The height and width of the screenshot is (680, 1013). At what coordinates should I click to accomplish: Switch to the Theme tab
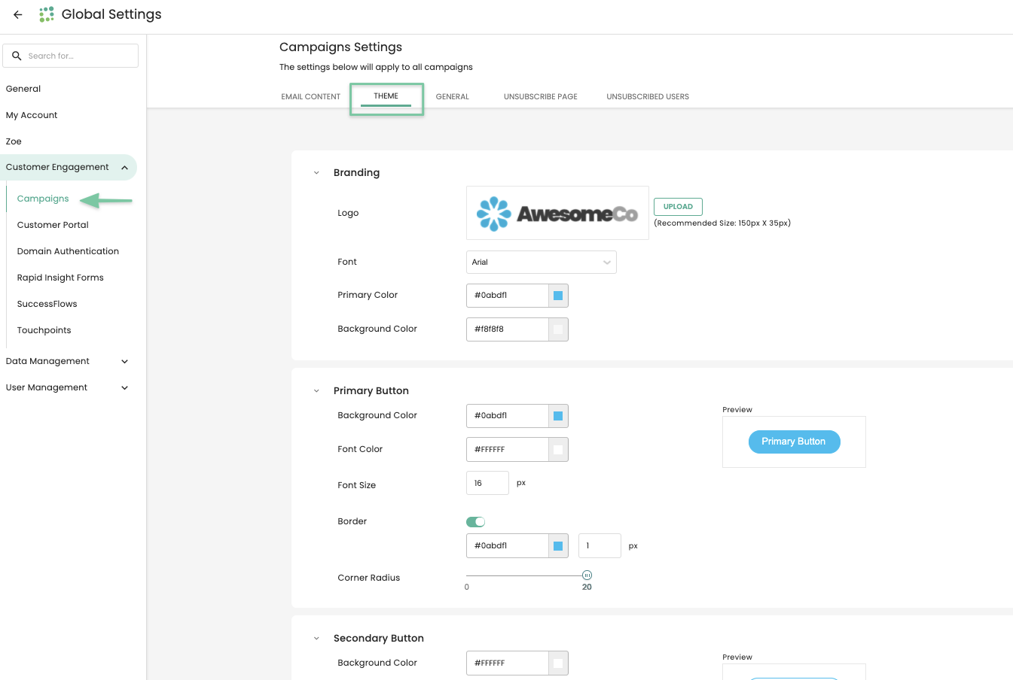click(386, 96)
